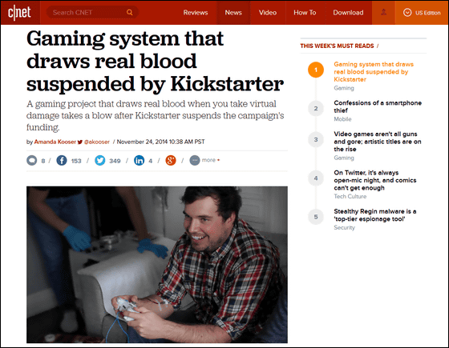The height and width of the screenshot is (348, 449).
Task: Share article on Twitter
Action: pos(100,160)
